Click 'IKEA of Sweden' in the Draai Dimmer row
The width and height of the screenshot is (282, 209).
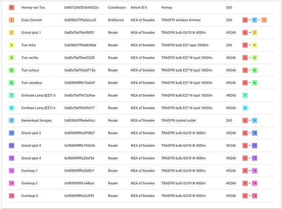point(142,20)
